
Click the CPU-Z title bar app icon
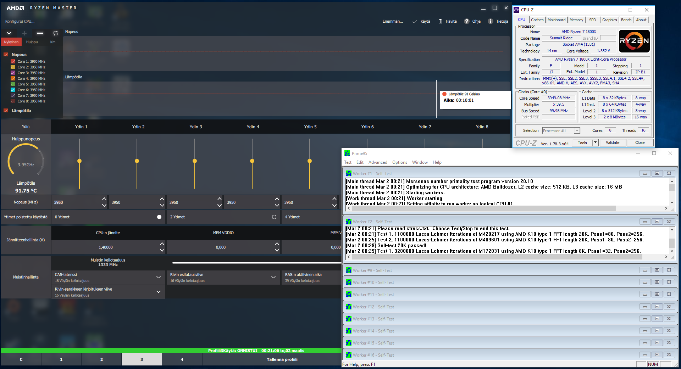(516, 10)
